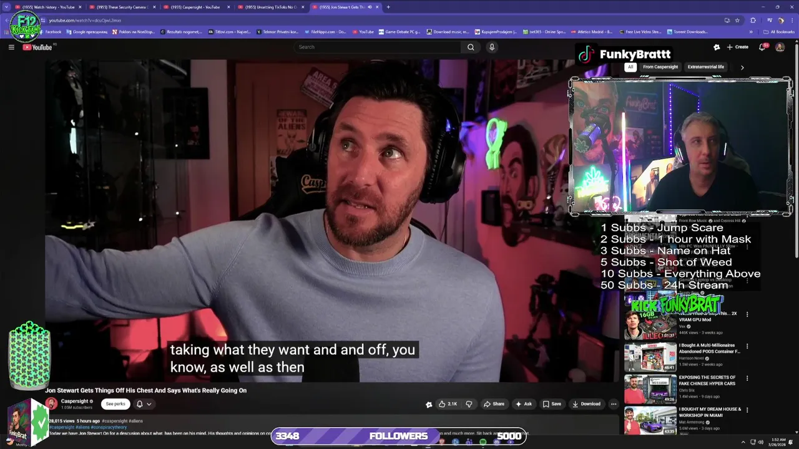Bookmark this page with star icon
The image size is (799, 449).
coord(737,21)
